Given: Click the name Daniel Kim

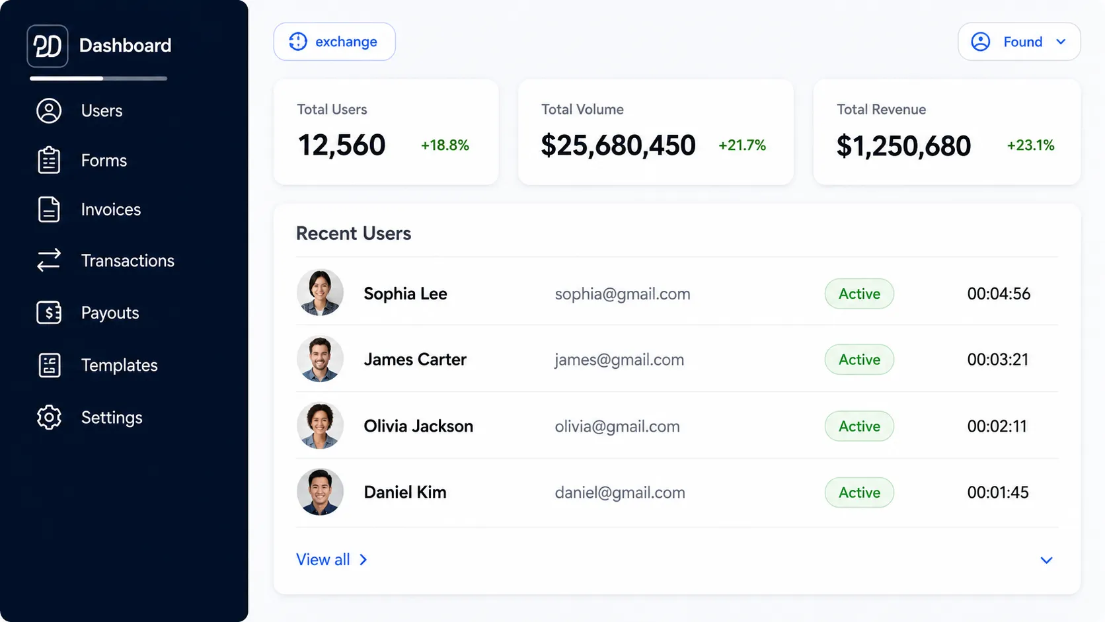Looking at the screenshot, I should [405, 492].
